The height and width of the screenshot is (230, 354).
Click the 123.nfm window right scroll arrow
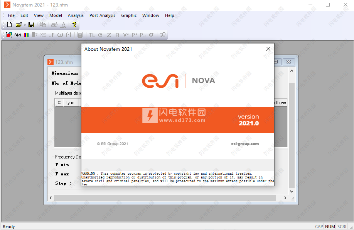(x=285, y=198)
